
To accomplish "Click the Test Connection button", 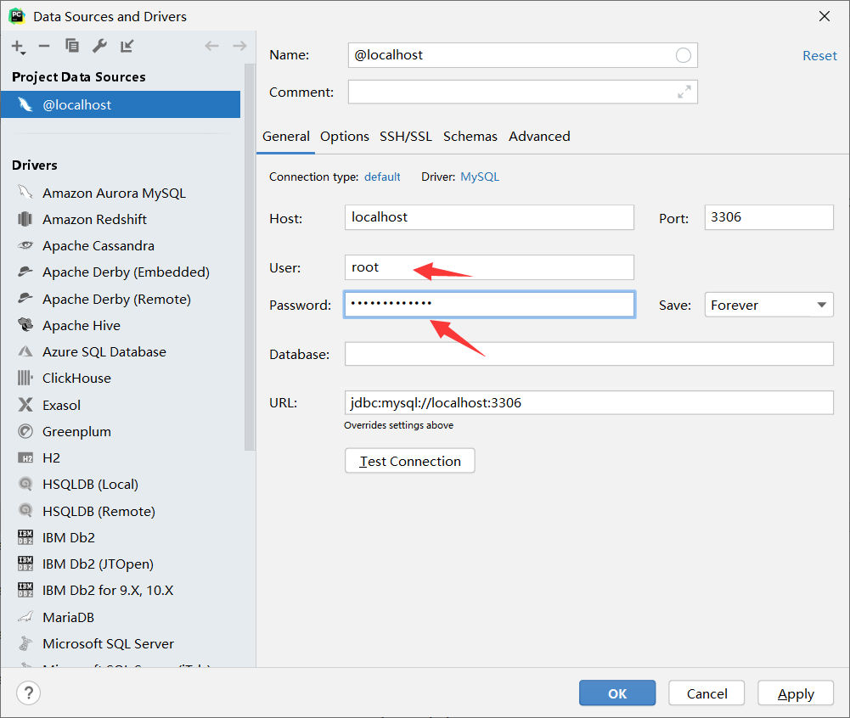I will (410, 461).
